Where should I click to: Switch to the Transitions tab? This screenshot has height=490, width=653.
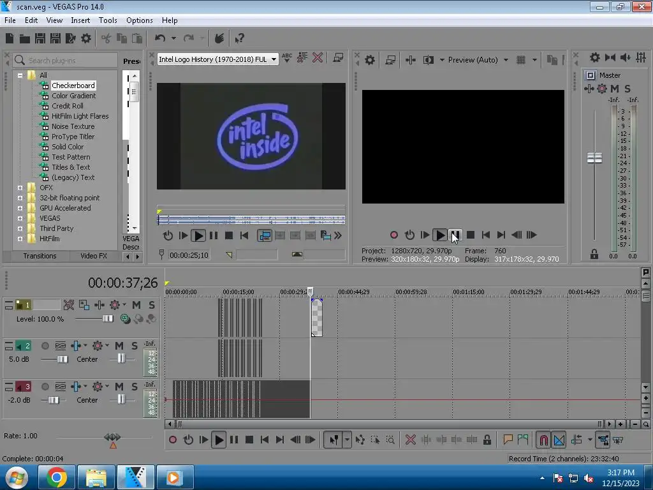(40, 256)
